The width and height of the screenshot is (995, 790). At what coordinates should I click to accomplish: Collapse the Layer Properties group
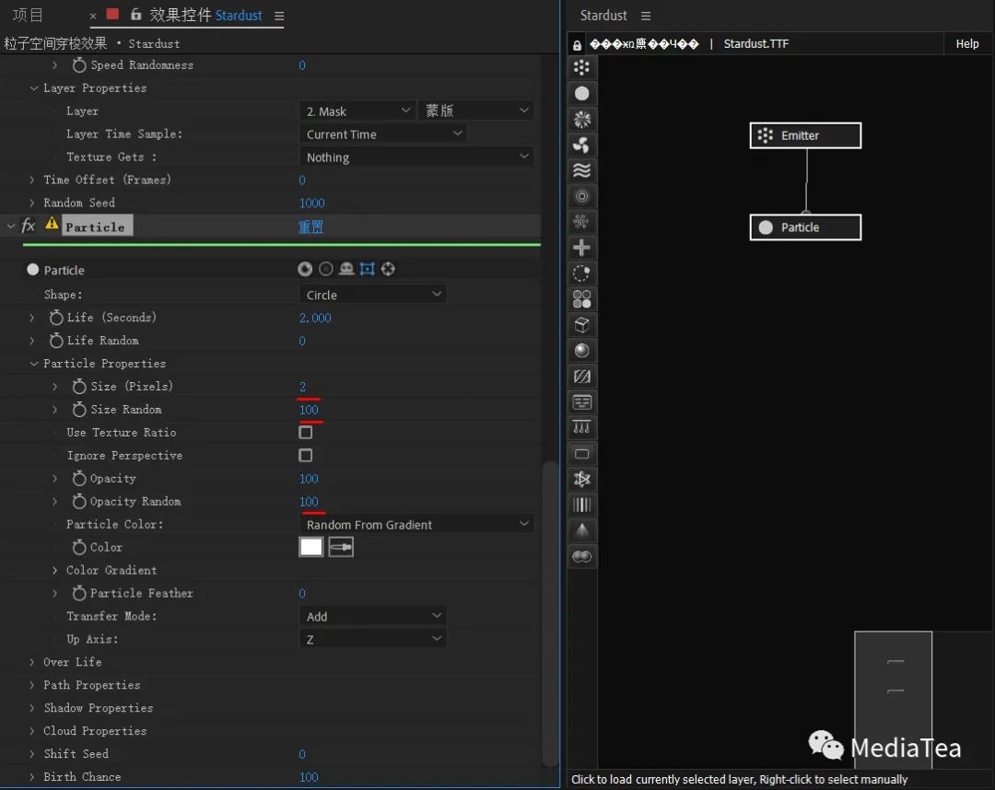[34, 88]
